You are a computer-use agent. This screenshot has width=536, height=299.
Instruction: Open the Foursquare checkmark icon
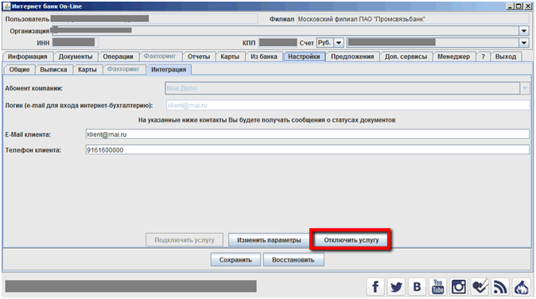(480, 287)
